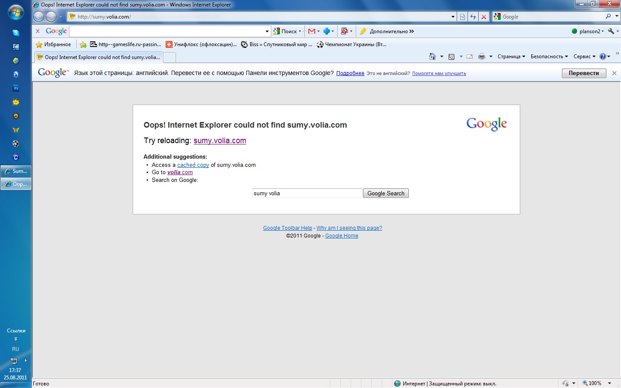Image resolution: width=621 pixels, height=388 pixels.
Task: Click the Print icon in command bar
Action: tap(482, 56)
